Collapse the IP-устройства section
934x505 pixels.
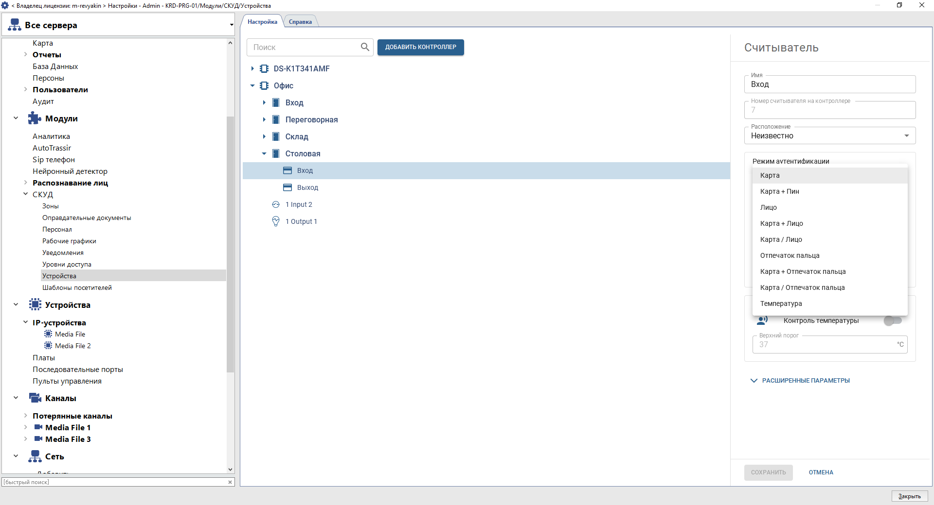click(x=25, y=322)
